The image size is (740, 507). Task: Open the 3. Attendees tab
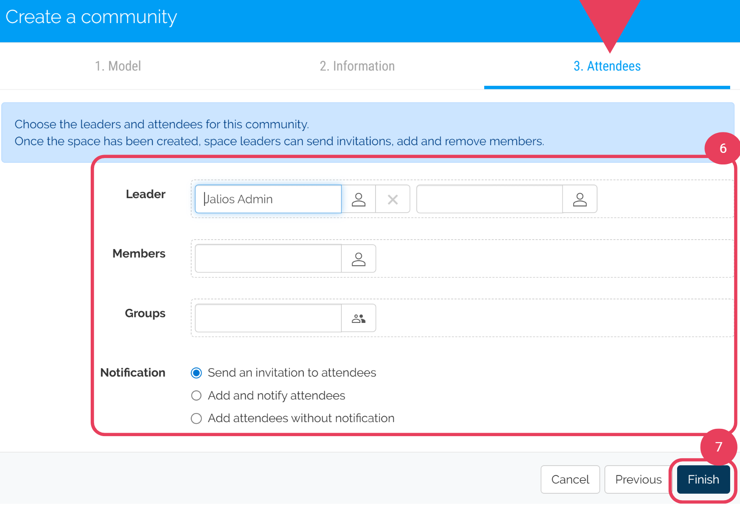(607, 66)
